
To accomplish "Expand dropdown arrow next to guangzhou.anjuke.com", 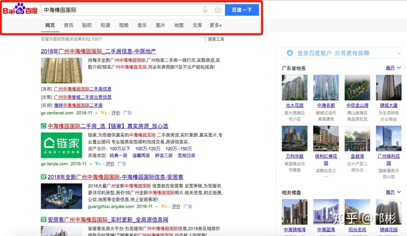I will 157,207.
